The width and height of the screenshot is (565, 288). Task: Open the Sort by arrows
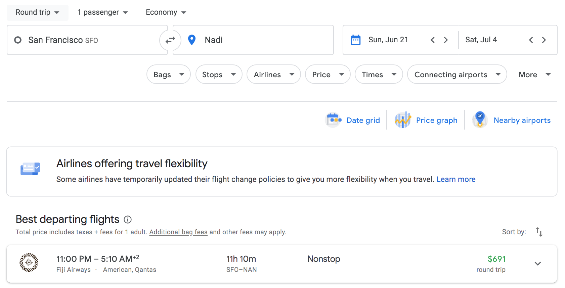click(539, 232)
